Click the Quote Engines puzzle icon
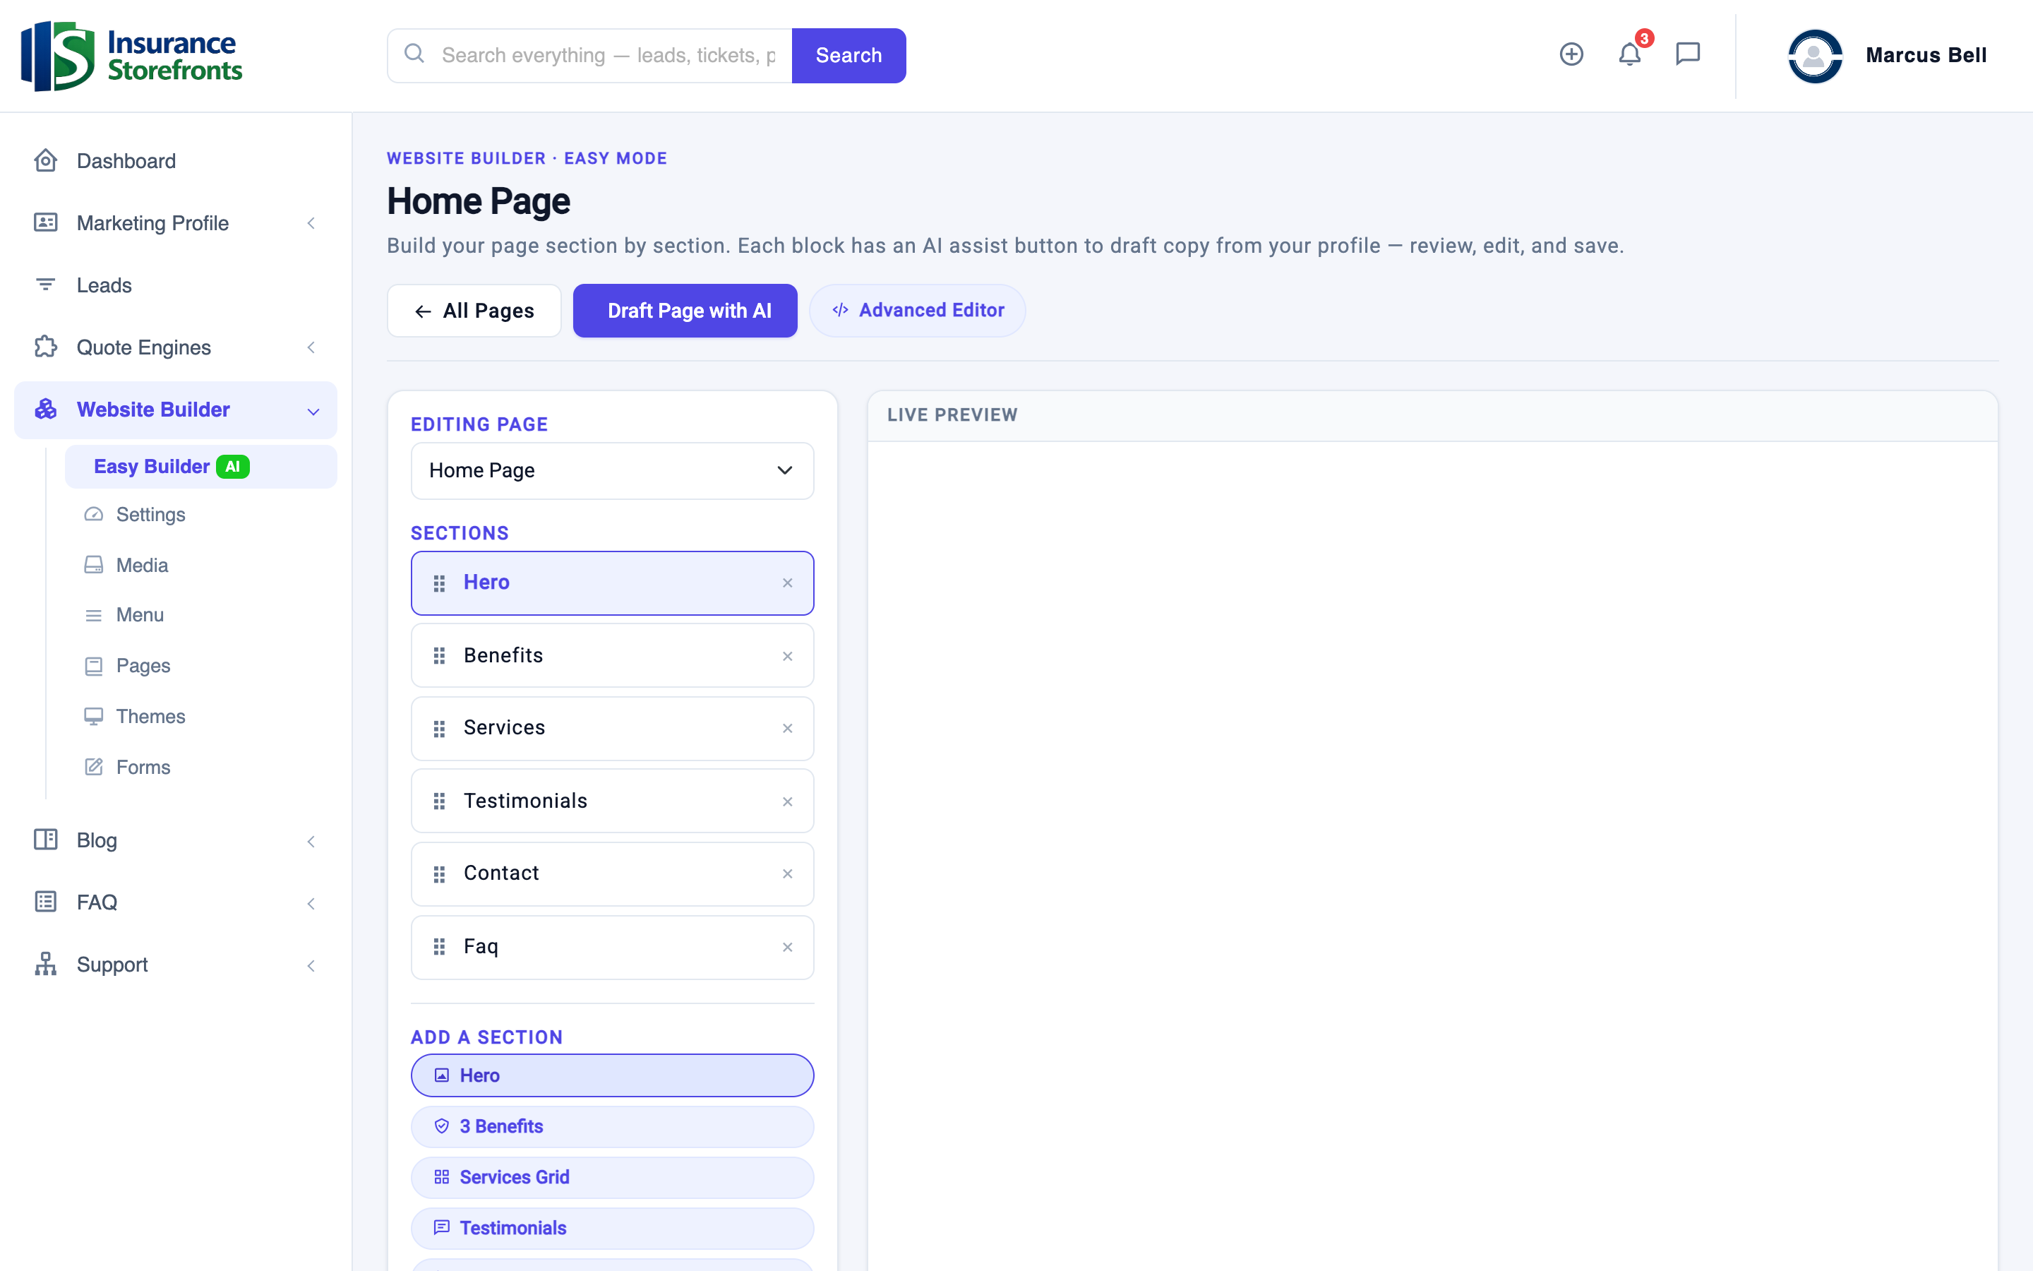The height and width of the screenshot is (1271, 2033). [x=46, y=347]
